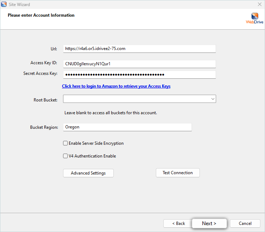The height and width of the screenshot is (232, 265).
Task: Click the Bucket Region field showing Oregon
Action: [x=127, y=127]
